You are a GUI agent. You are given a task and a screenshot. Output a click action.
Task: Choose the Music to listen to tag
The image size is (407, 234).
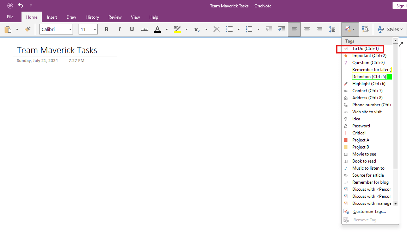(x=367, y=168)
